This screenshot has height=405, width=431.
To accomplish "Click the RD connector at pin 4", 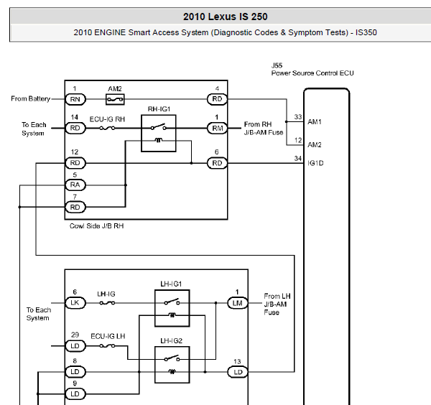I will click(x=217, y=99).
